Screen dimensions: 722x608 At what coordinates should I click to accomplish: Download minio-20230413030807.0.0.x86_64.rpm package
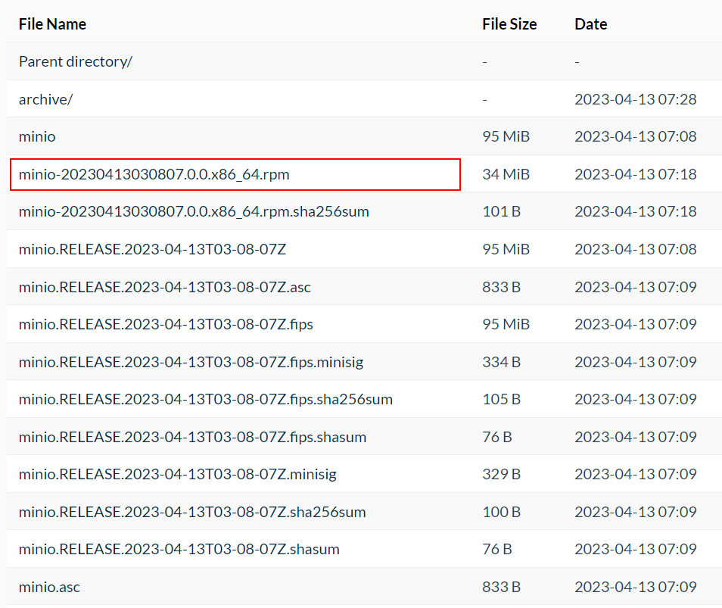(154, 174)
